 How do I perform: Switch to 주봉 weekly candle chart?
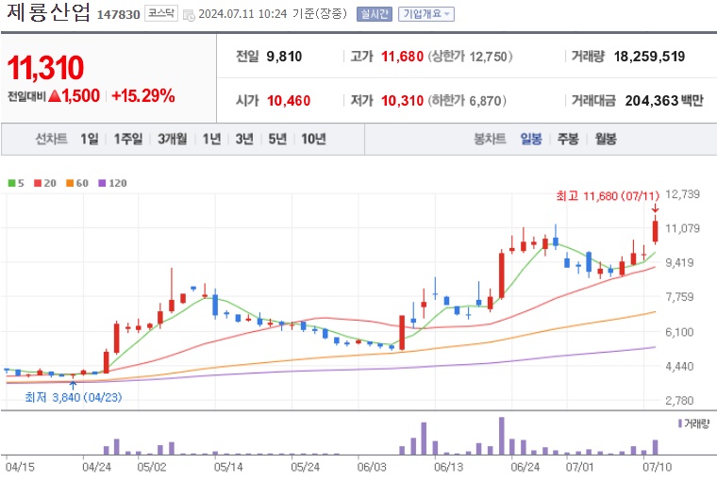[x=568, y=139]
